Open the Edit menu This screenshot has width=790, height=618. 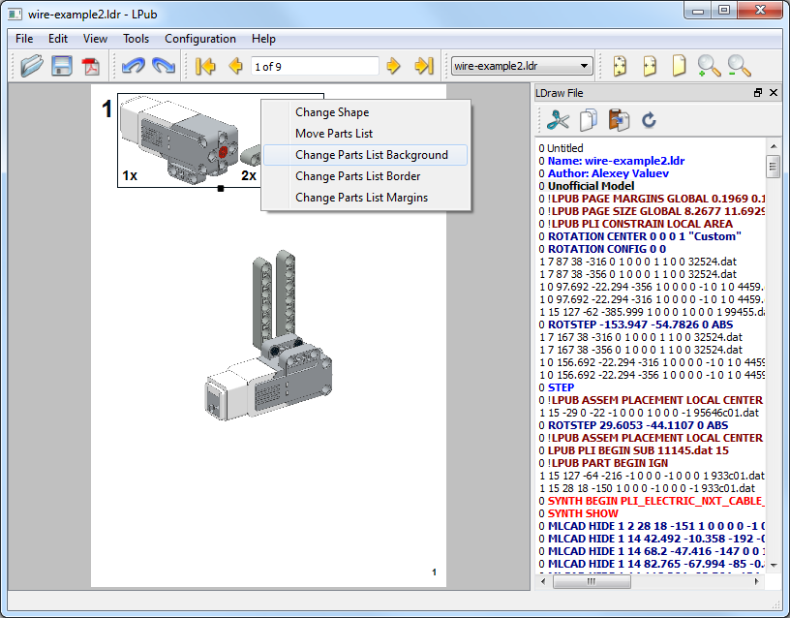coord(58,39)
